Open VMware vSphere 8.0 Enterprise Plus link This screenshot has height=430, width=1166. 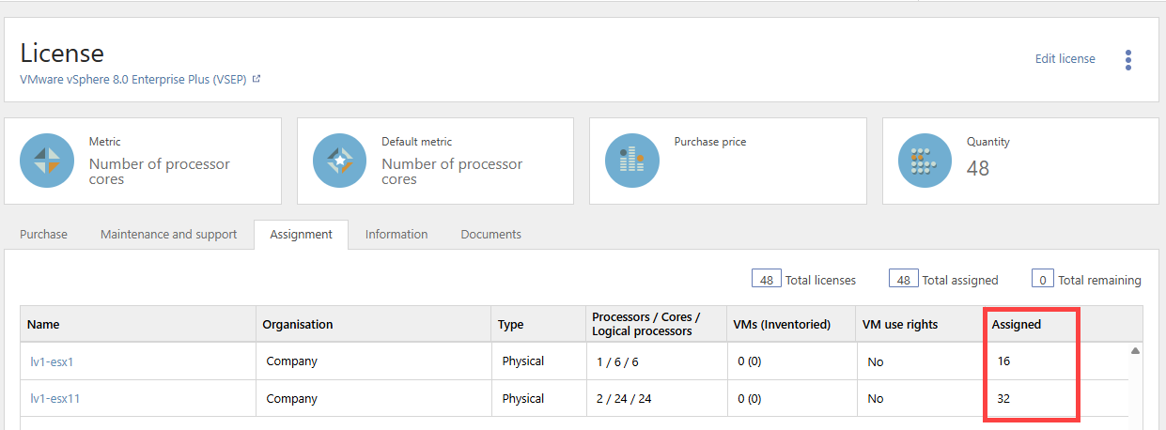pos(133,80)
